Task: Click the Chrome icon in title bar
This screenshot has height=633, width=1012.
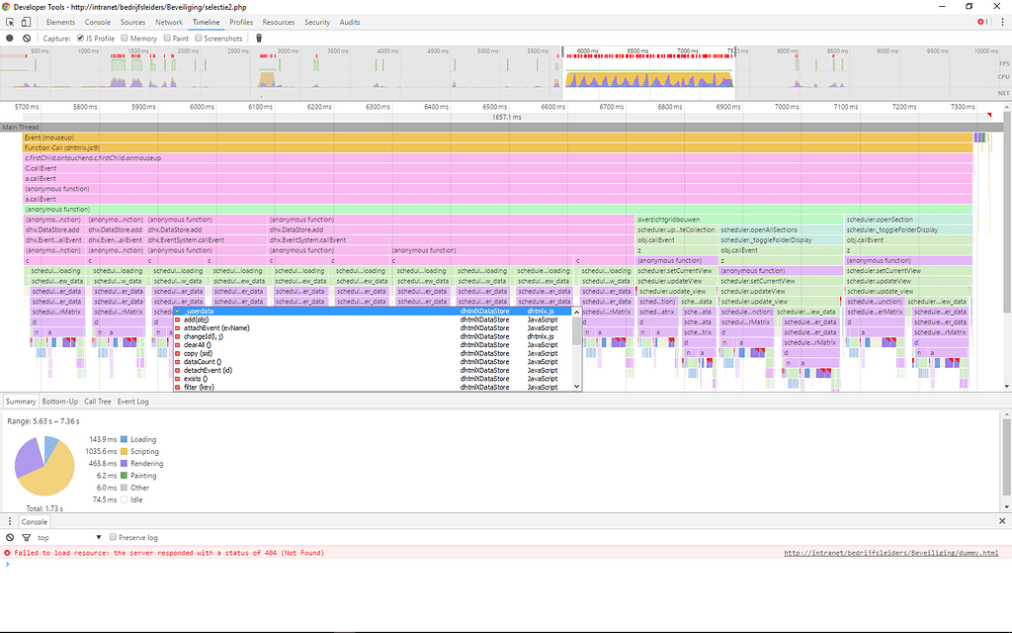Action: click(6, 7)
